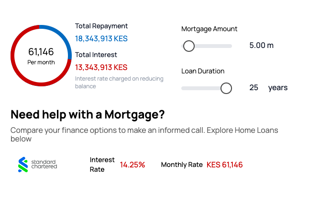Click the middle of the Mortgage Amount track
The image size is (309, 201).
(x=210, y=46)
